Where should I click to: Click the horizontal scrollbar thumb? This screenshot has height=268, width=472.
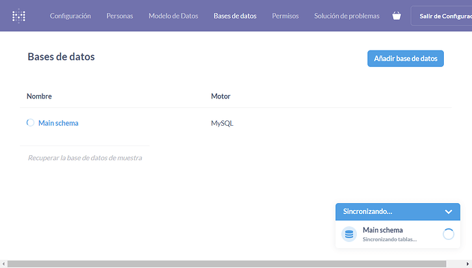pos(227,264)
